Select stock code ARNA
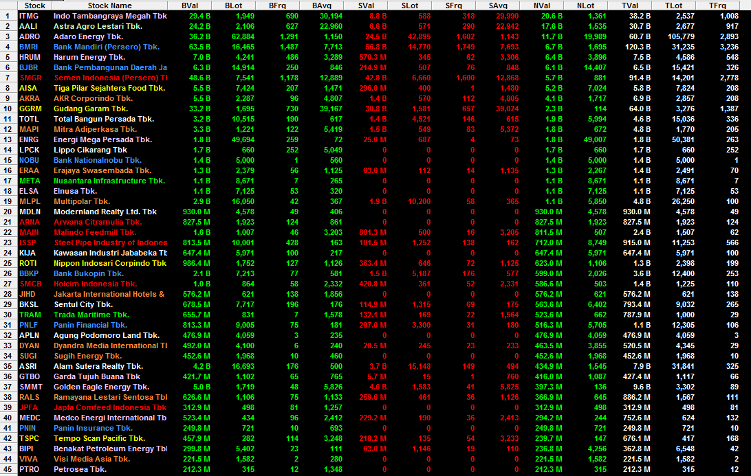Viewport: 751px width, 476px height. pos(30,222)
